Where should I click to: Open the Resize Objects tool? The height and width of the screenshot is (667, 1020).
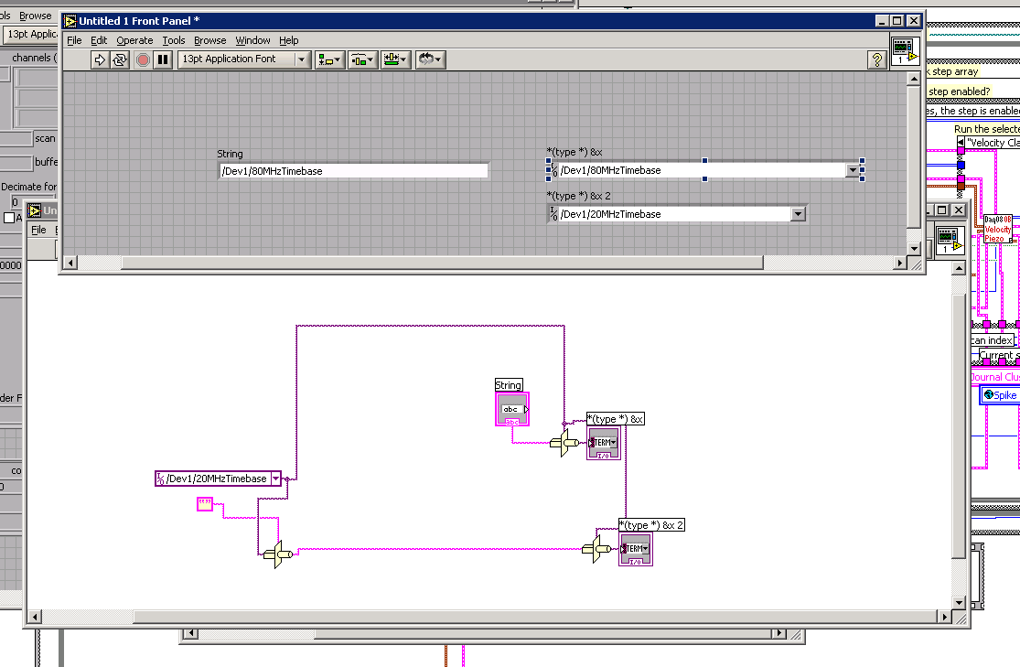coord(396,59)
